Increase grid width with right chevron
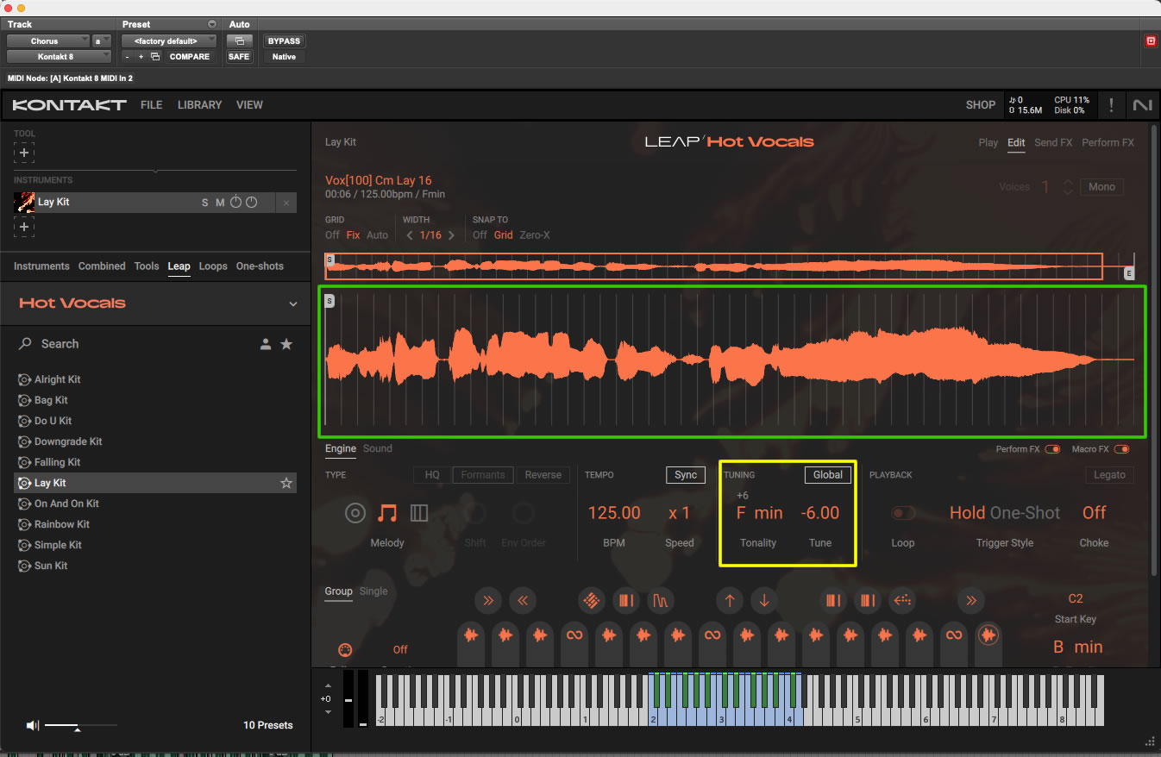The image size is (1161, 757). (451, 235)
